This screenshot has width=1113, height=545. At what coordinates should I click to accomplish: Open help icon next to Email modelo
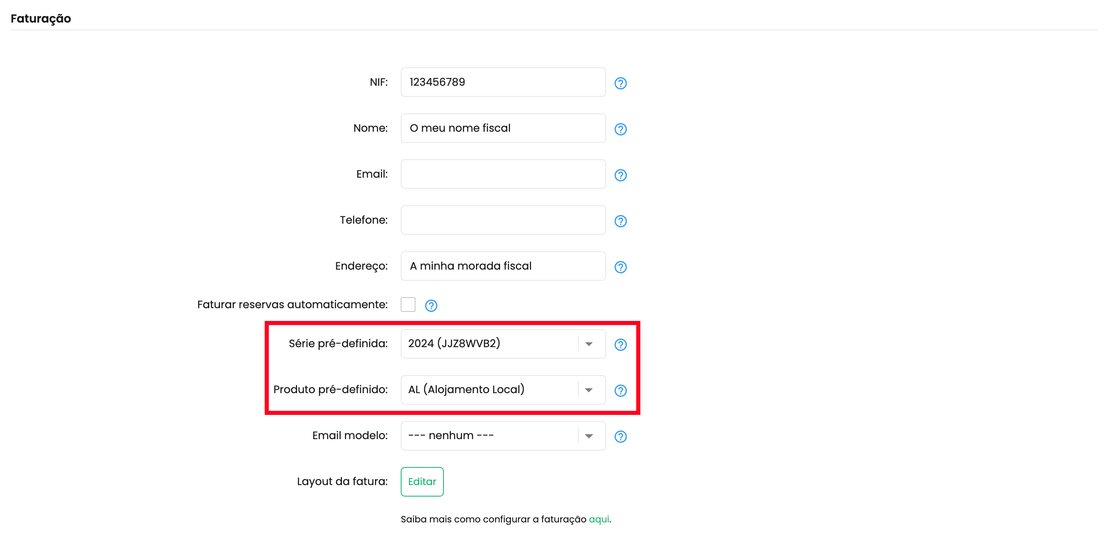point(621,436)
